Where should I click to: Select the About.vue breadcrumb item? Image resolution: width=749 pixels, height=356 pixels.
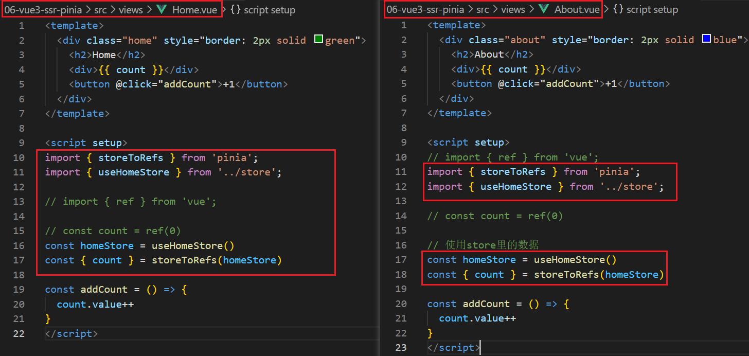[577, 10]
